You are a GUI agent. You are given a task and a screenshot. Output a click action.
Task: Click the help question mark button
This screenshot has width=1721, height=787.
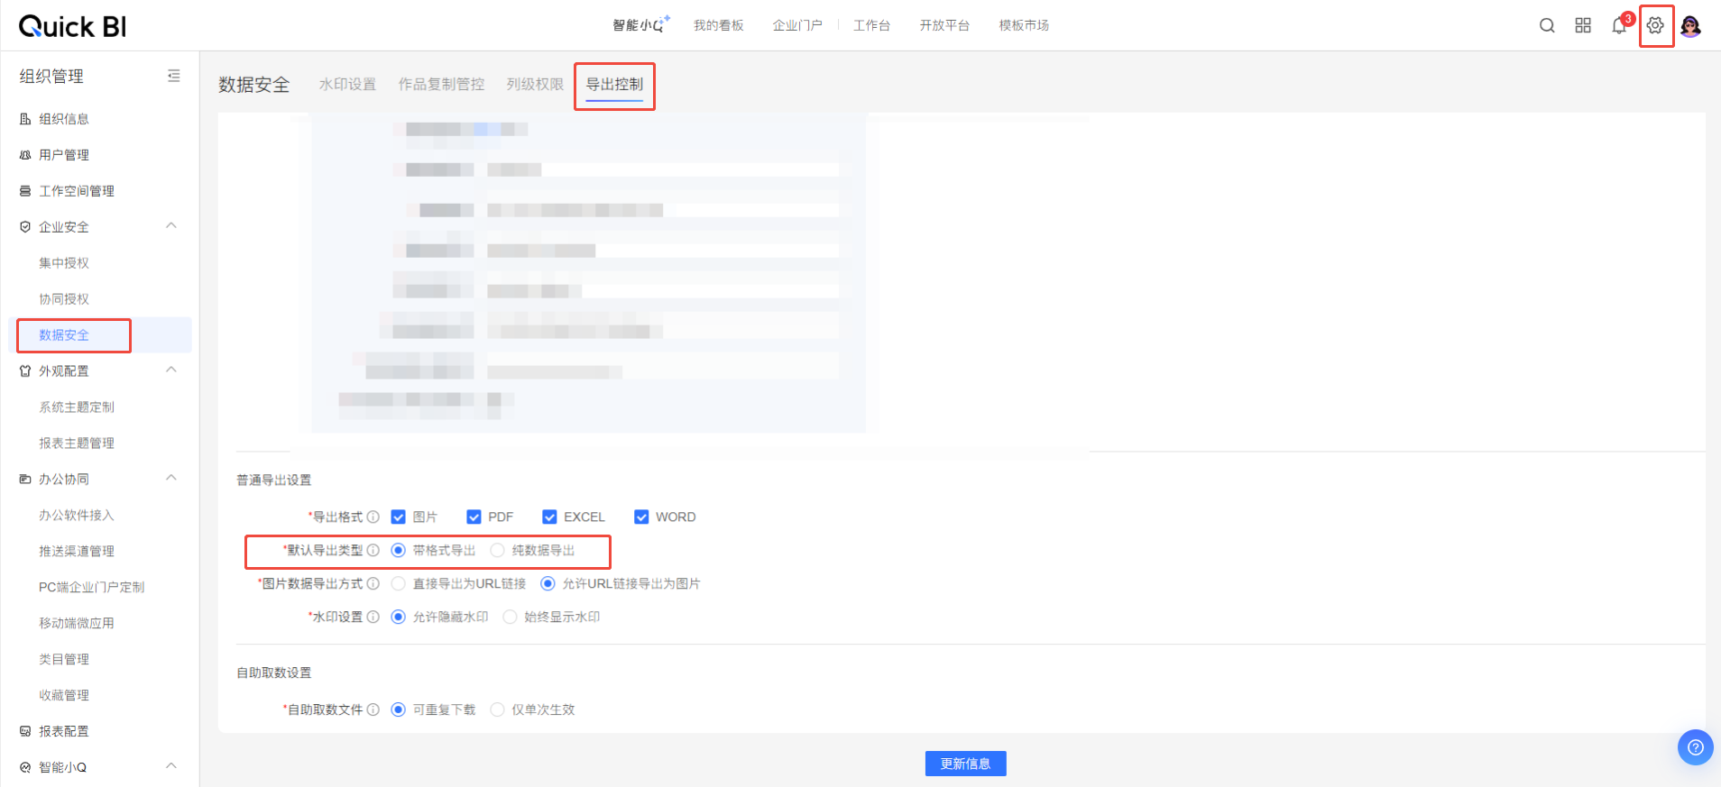click(1695, 746)
